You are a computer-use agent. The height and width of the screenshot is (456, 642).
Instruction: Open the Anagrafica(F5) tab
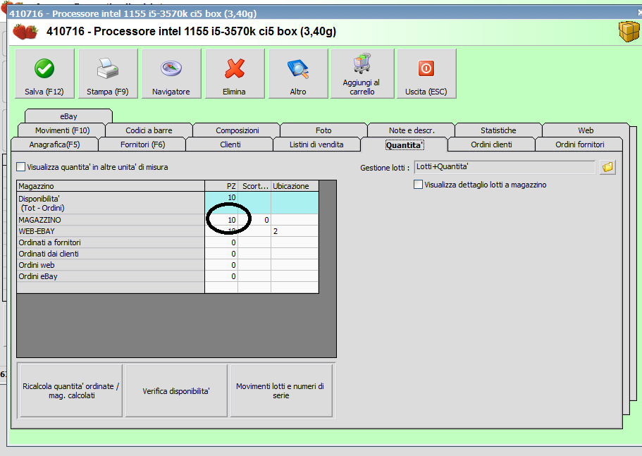point(54,144)
